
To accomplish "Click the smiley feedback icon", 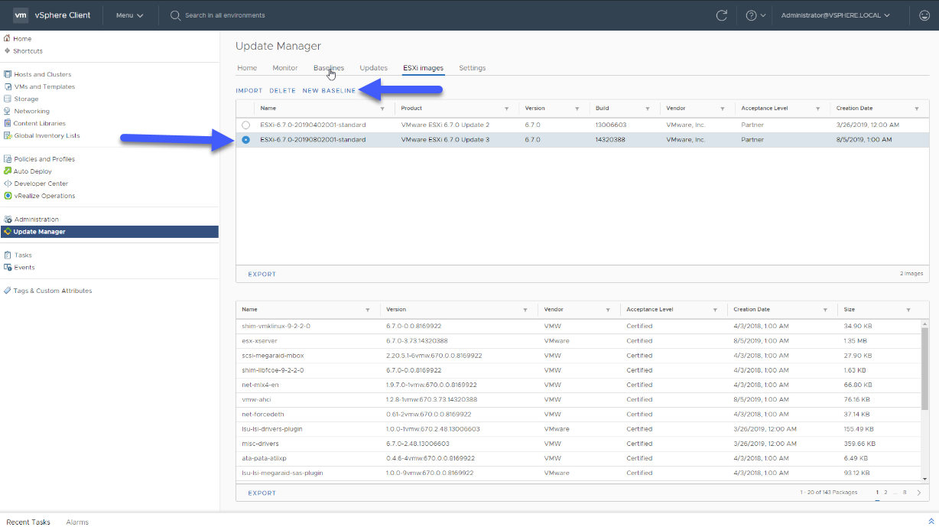I will coord(924,15).
